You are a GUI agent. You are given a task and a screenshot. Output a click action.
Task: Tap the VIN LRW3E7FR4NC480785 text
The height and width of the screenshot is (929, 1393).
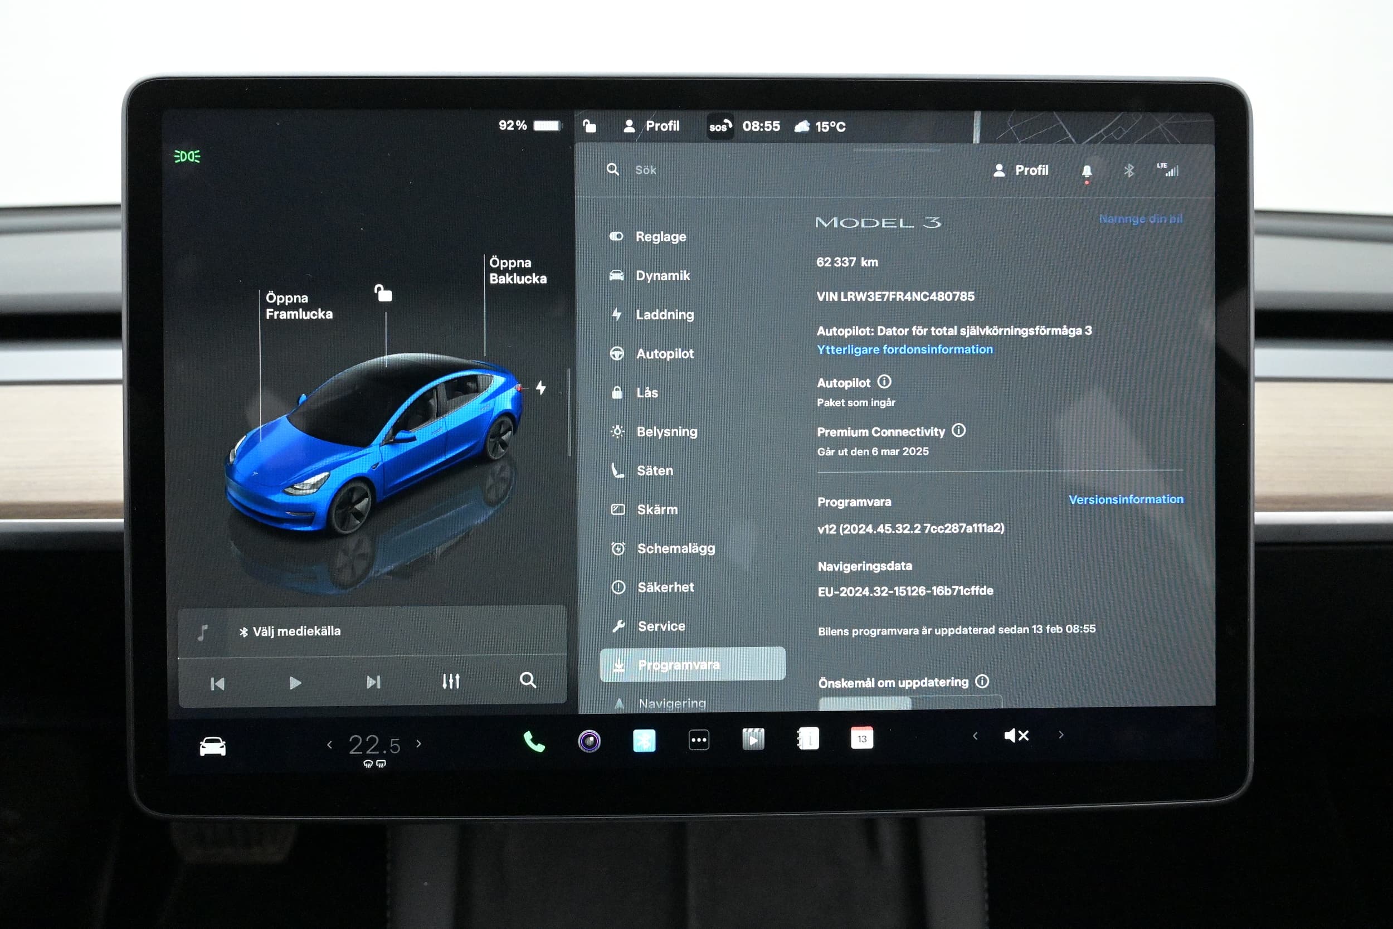tap(895, 296)
